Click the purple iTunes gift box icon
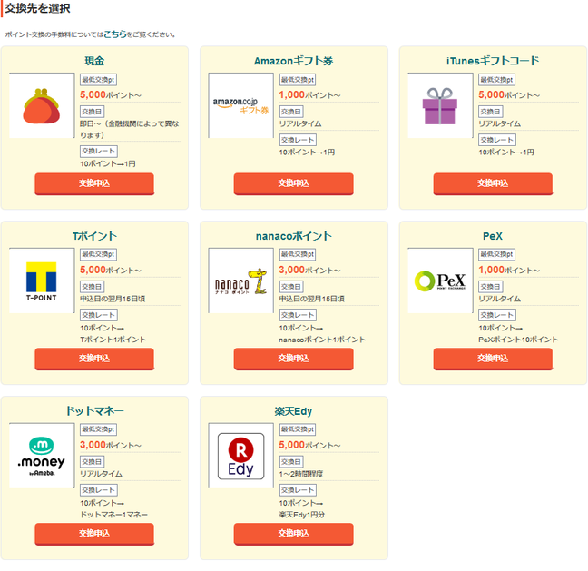The image size is (588, 571). (x=440, y=105)
